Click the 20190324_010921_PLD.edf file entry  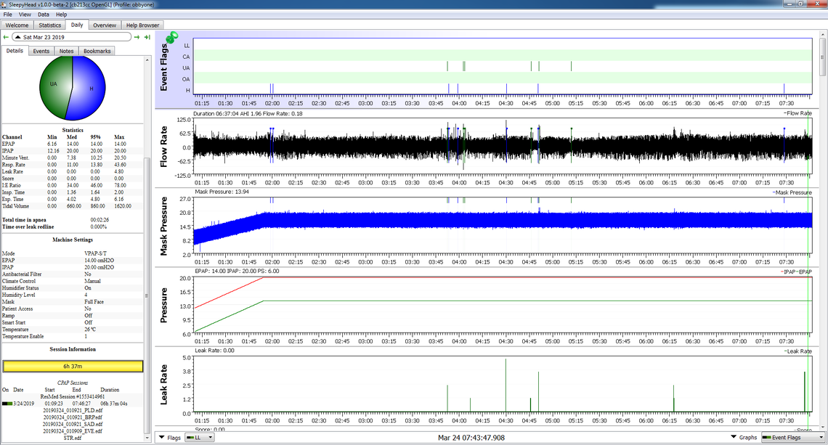(73, 410)
